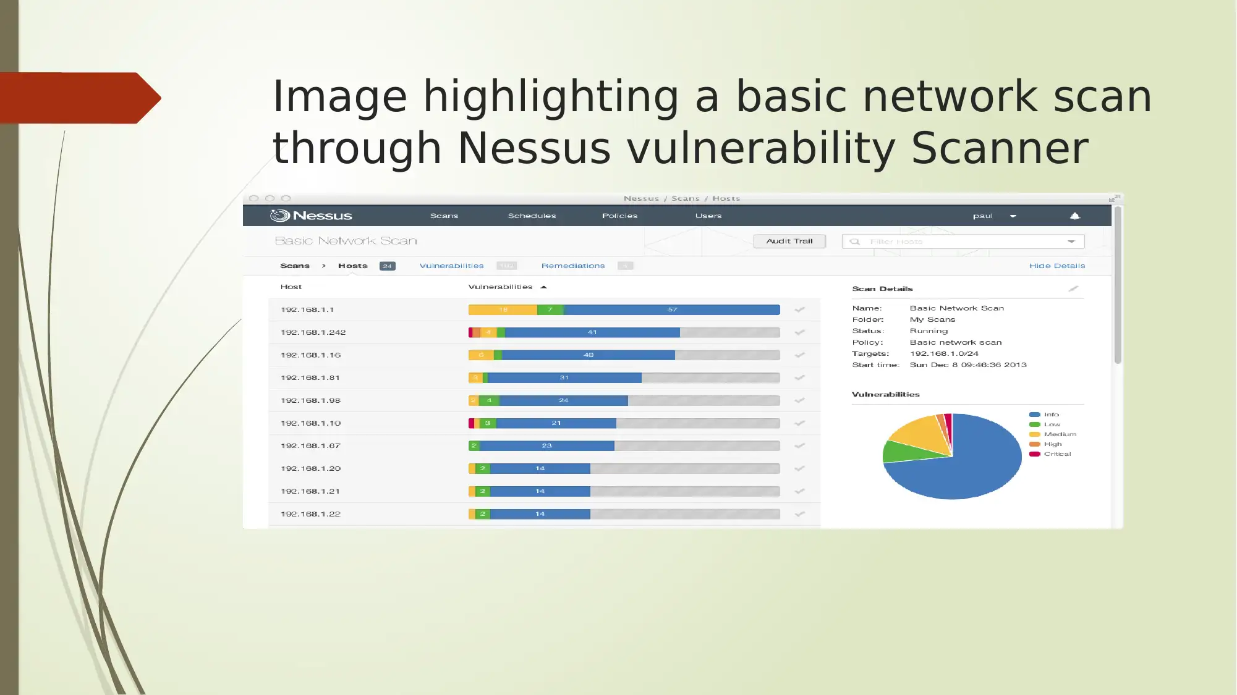
Task: Click the Users navigation icon
Action: 708,215
